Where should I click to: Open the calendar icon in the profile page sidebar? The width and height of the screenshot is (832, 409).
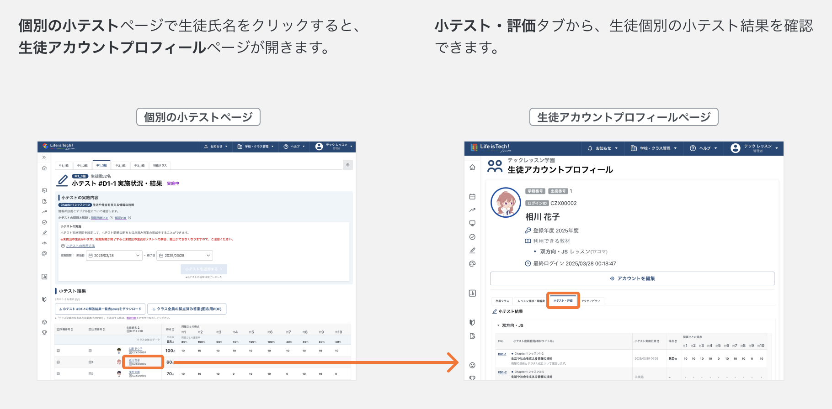point(472,197)
